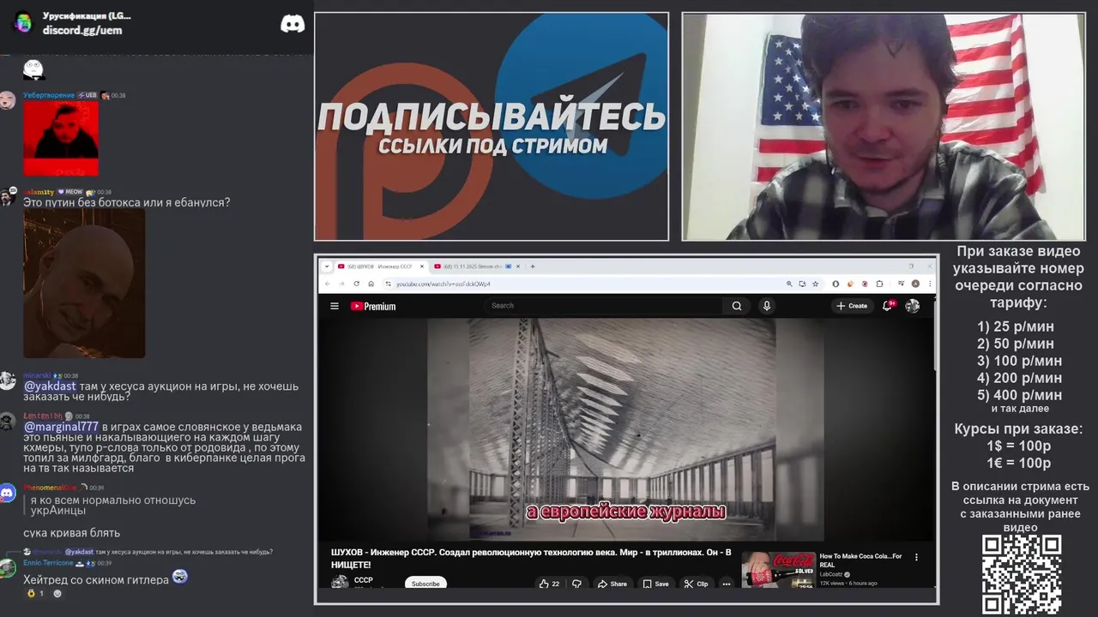The image size is (1098, 617).
Task: Click the YouTube search magnifier button
Action: 737,306
